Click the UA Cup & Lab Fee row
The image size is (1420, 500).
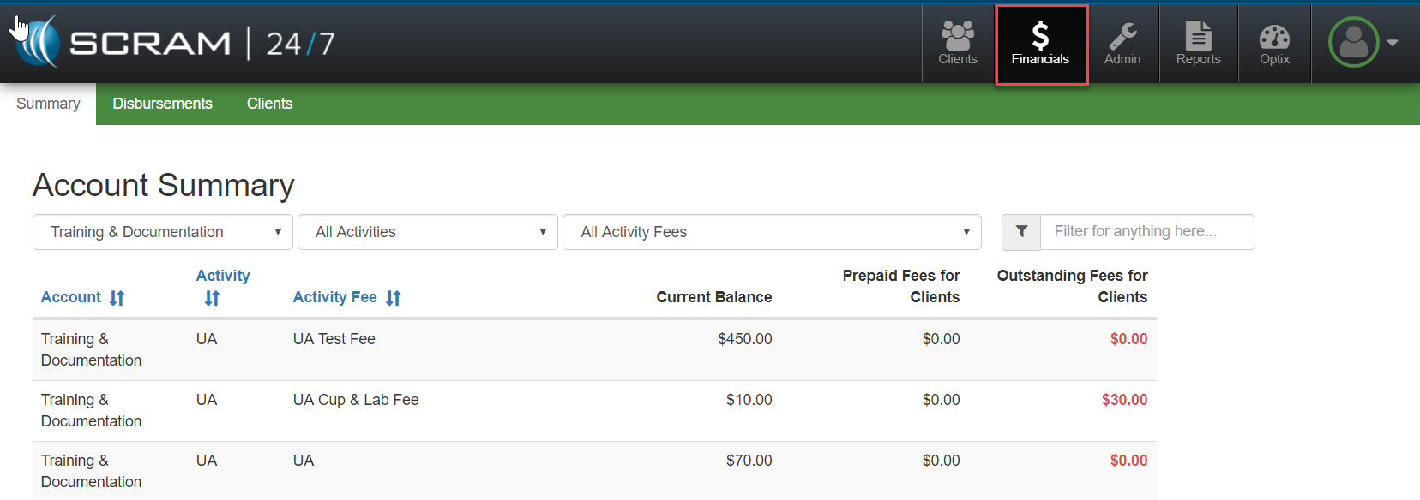356,400
